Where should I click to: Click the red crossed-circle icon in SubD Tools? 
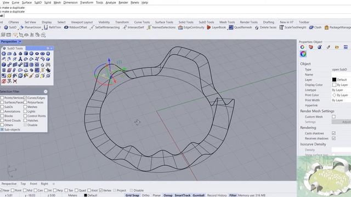[4, 82]
